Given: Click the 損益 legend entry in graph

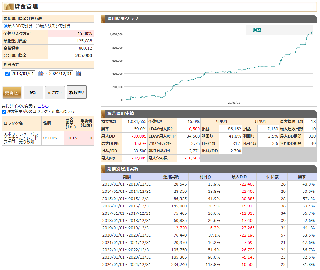Looking at the screenshot, I should 254,30.
